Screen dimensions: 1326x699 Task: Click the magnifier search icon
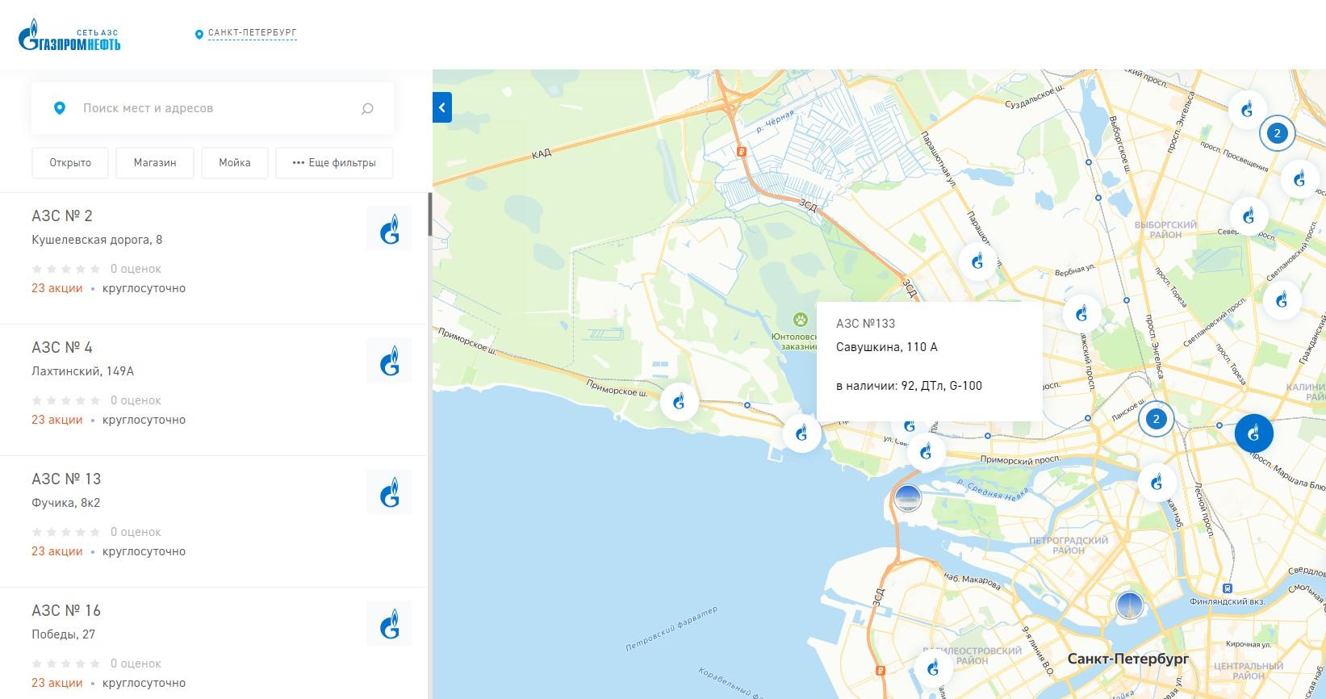point(367,108)
